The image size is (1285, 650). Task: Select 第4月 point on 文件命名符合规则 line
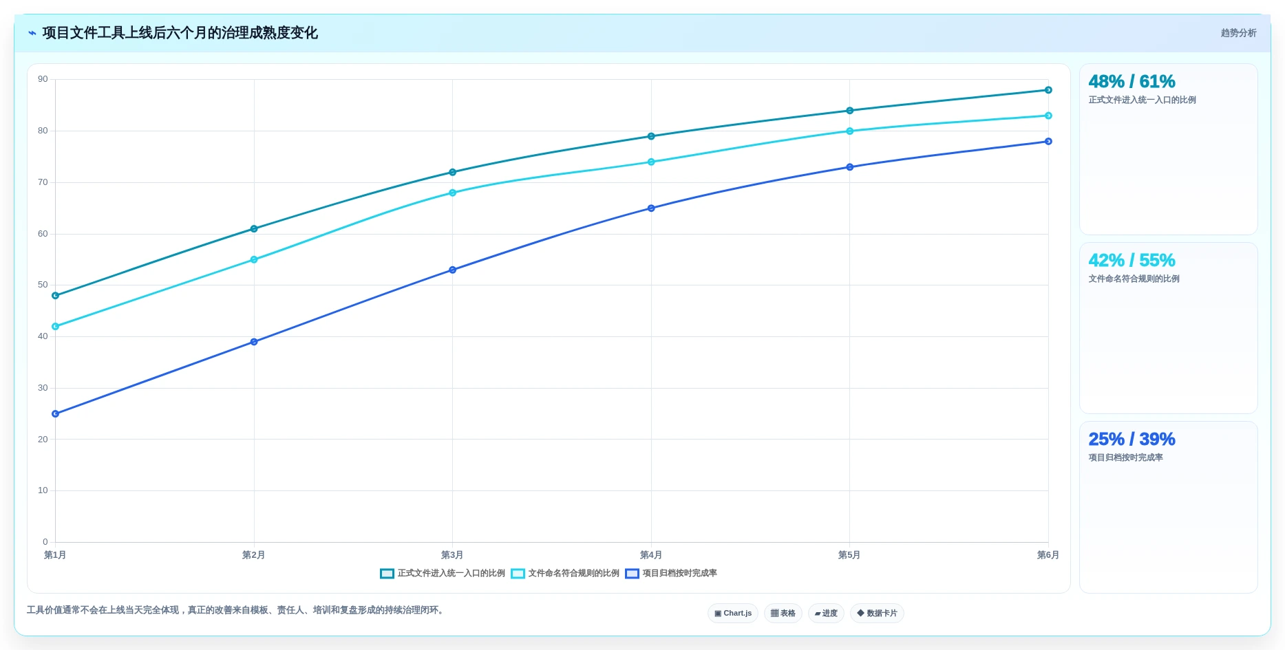coord(651,162)
